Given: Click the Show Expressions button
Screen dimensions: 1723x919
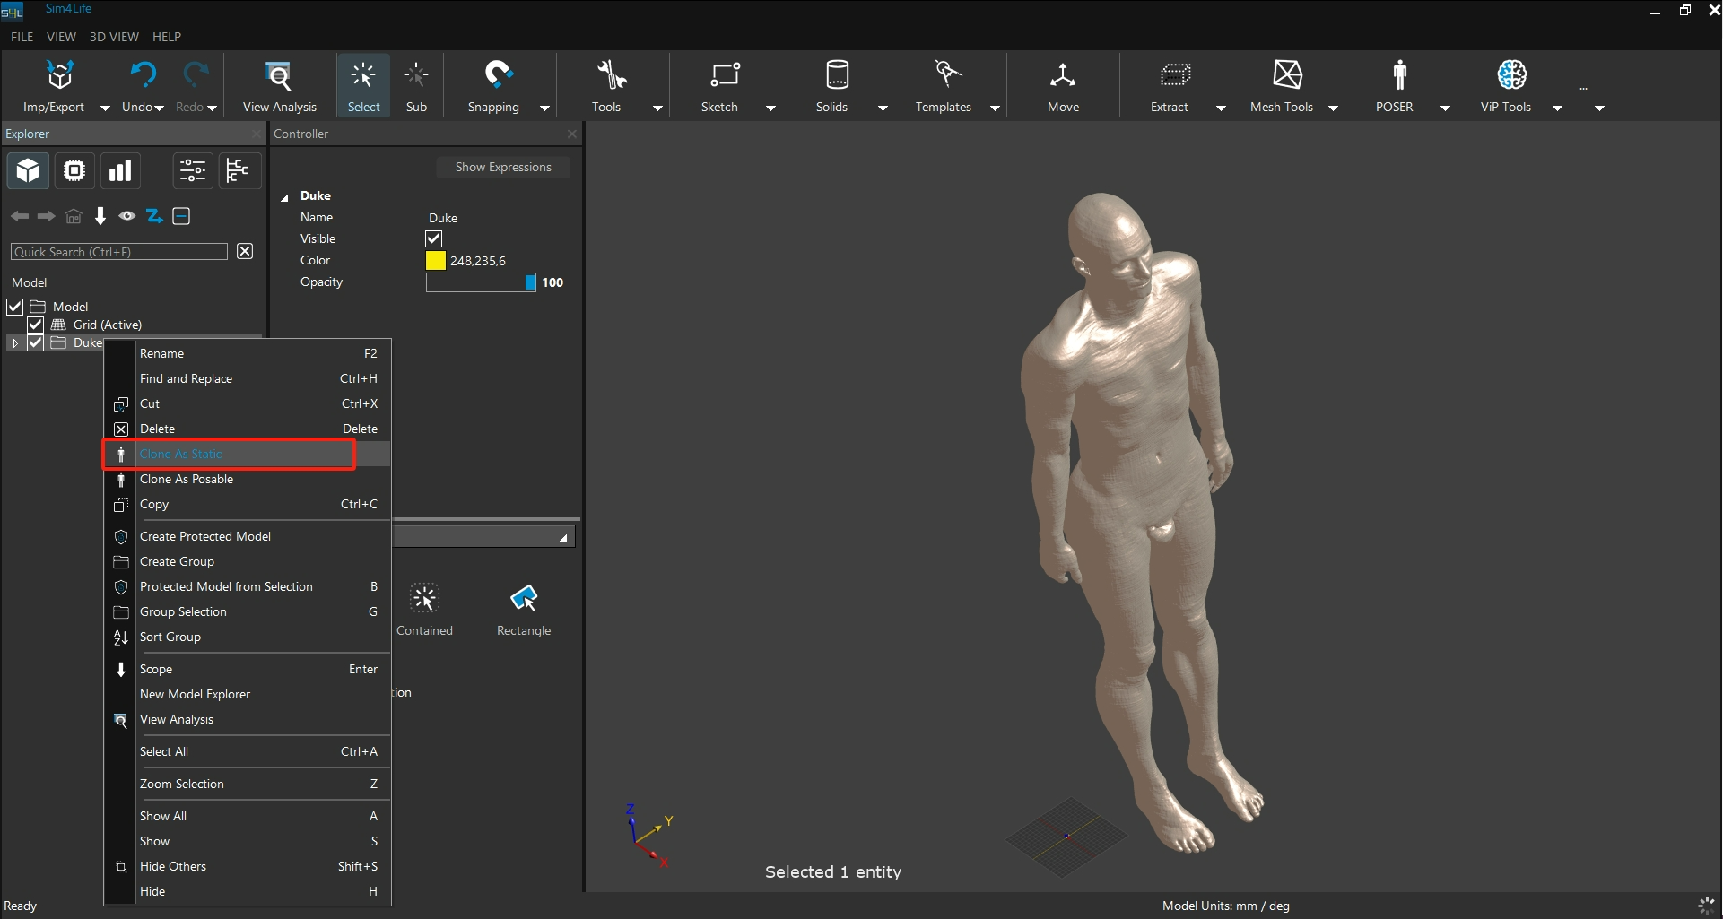Looking at the screenshot, I should 502,168.
